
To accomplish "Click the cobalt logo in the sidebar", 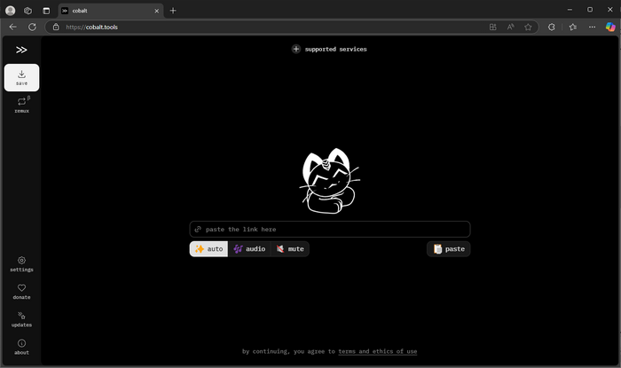I will click(x=21, y=50).
